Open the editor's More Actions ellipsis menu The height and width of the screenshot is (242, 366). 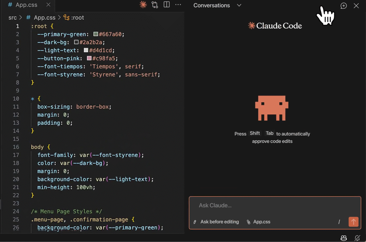(178, 5)
